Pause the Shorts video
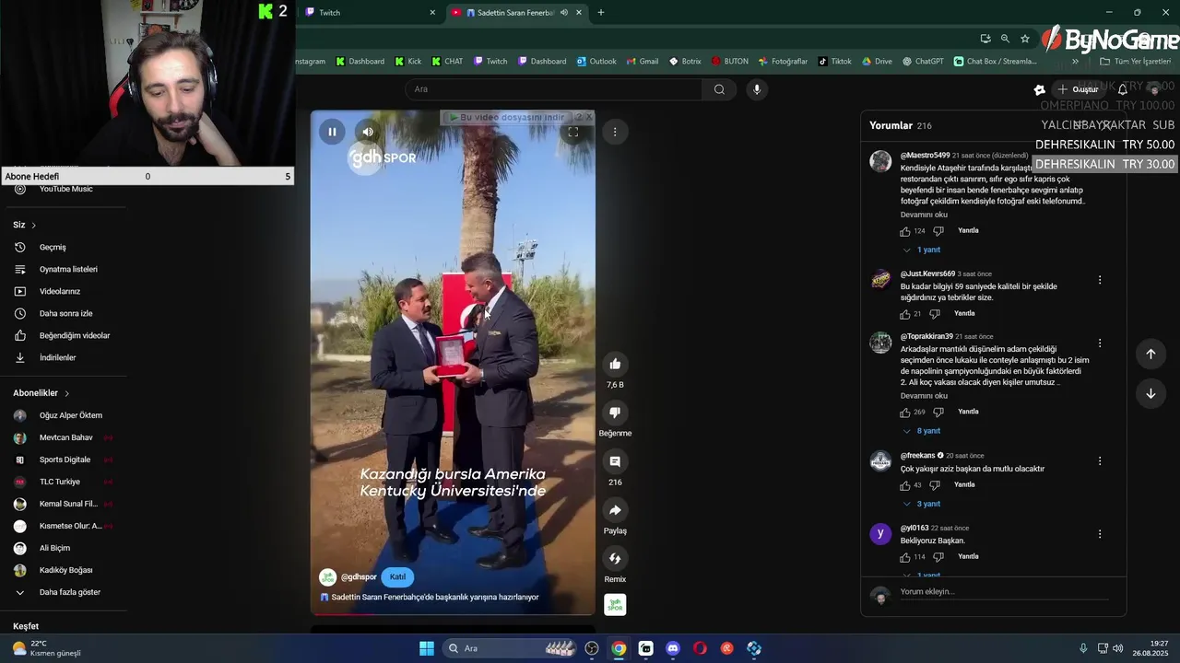Screen dimensions: 1180x663 (x=332, y=132)
